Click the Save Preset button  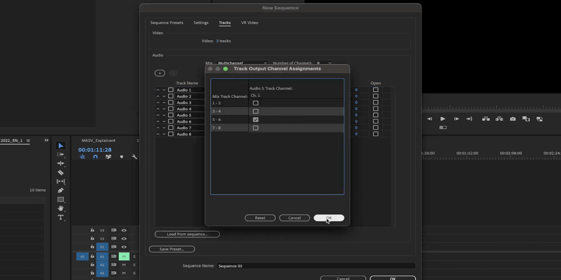click(172, 249)
